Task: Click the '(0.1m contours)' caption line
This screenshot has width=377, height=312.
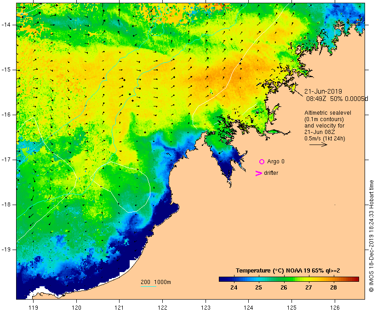Action: 324,119
